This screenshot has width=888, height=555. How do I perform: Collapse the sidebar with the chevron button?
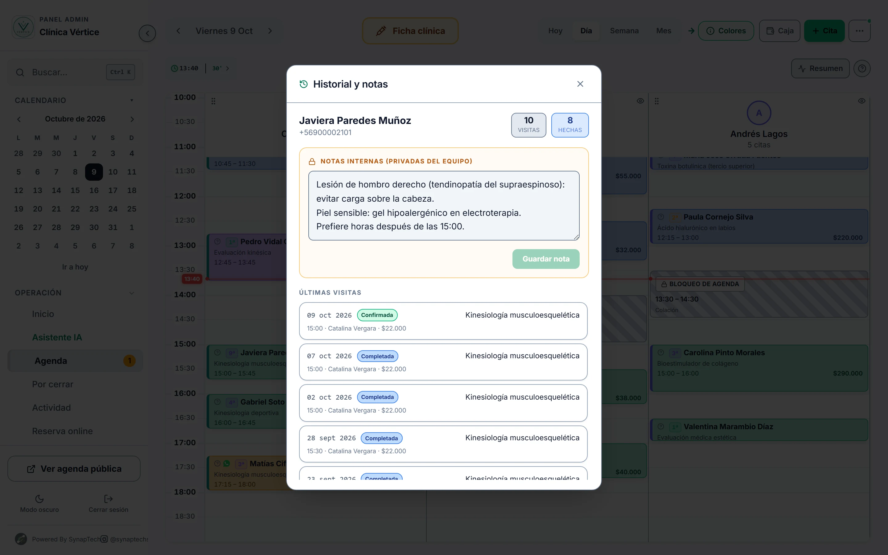pos(147,33)
